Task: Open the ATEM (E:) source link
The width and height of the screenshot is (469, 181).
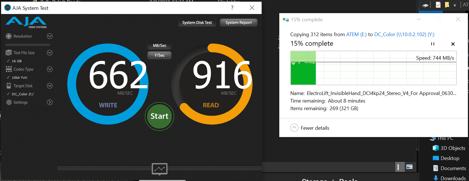Action: tap(356, 34)
